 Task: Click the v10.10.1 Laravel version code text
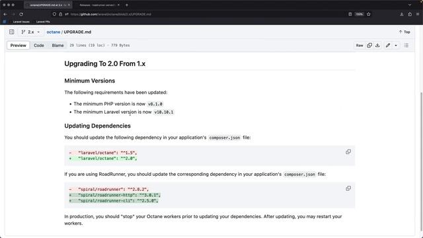coord(164,112)
